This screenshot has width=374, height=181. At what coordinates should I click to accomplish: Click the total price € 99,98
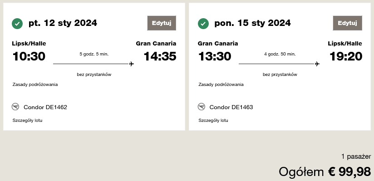point(349,171)
